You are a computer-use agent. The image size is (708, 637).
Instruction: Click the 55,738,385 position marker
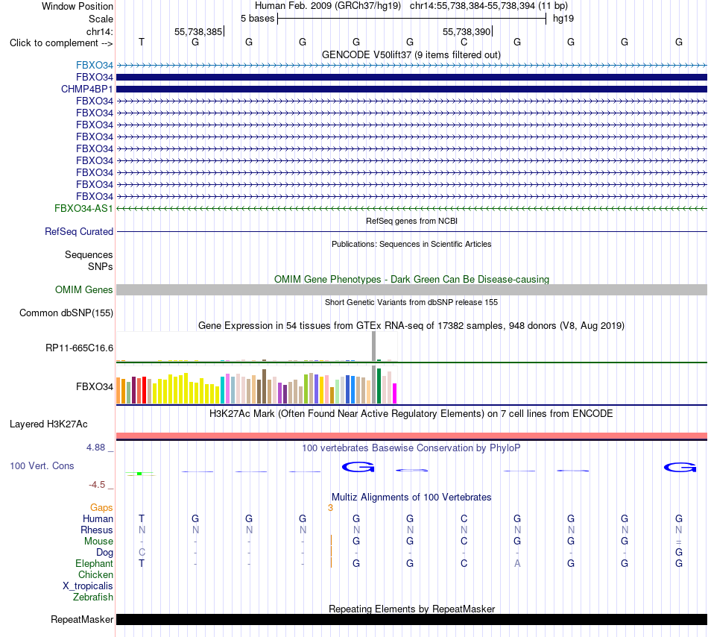(x=199, y=31)
